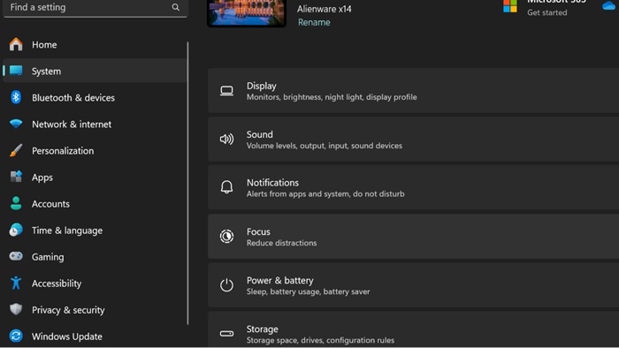
Task: Open Privacy & security settings
Action: pyautogui.click(x=95, y=310)
